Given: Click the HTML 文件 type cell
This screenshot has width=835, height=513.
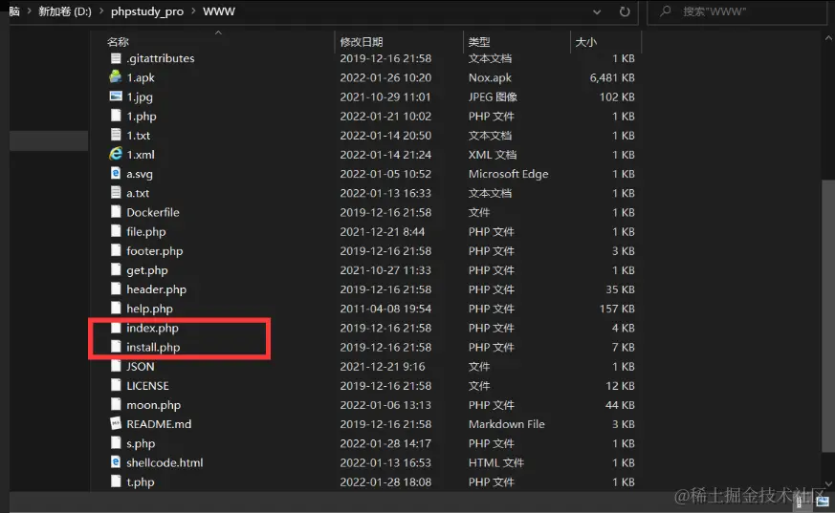Looking at the screenshot, I should click(496, 462).
